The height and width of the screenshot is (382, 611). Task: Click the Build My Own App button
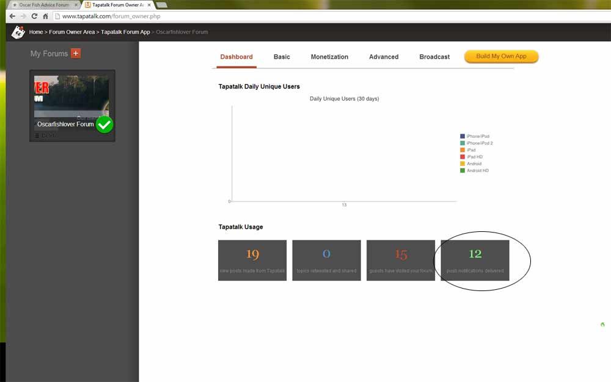502,56
